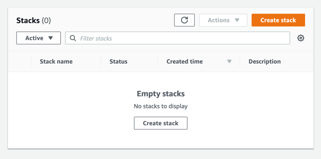Click divider between Stack name and Status
321x159 pixels.
click(101, 61)
